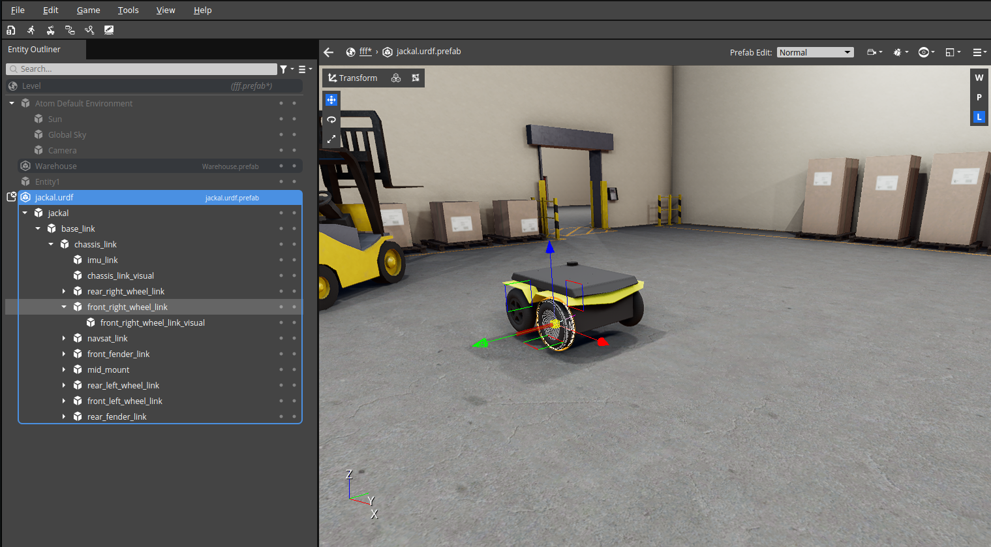
Task: Toggle visibility of the Sun entity
Action: 281,119
